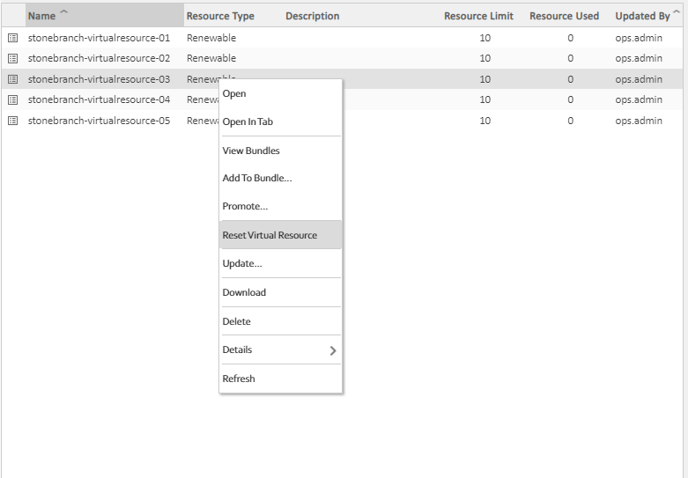This screenshot has width=688, height=478.
Task: Click the row icon for stonebranch-virtualresource-02
Action: pyautogui.click(x=12, y=58)
